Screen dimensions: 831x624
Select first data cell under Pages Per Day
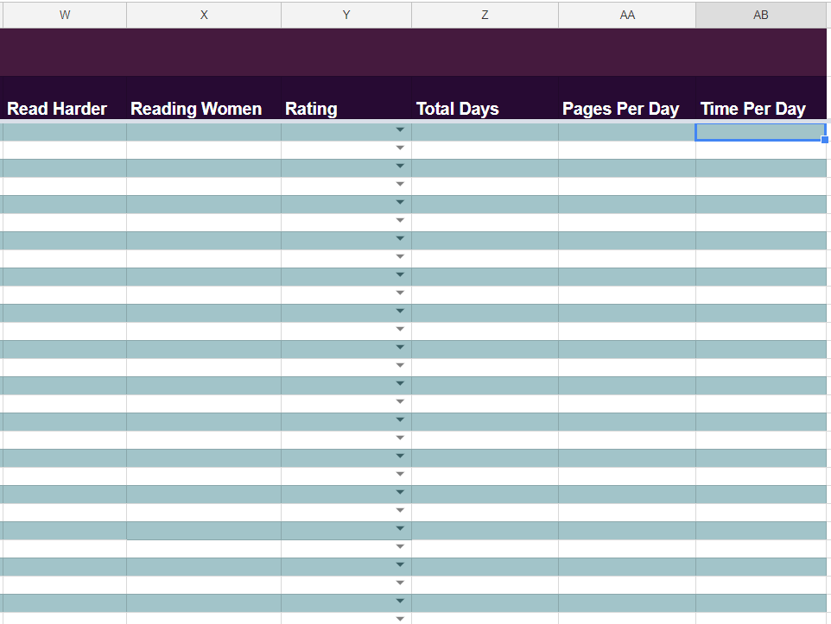pyautogui.click(x=627, y=132)
